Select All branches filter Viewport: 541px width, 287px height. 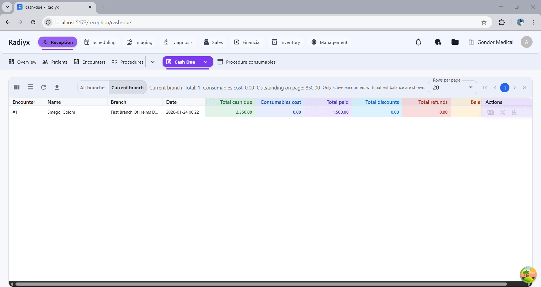pyautogui.click(x=93, y=88)
